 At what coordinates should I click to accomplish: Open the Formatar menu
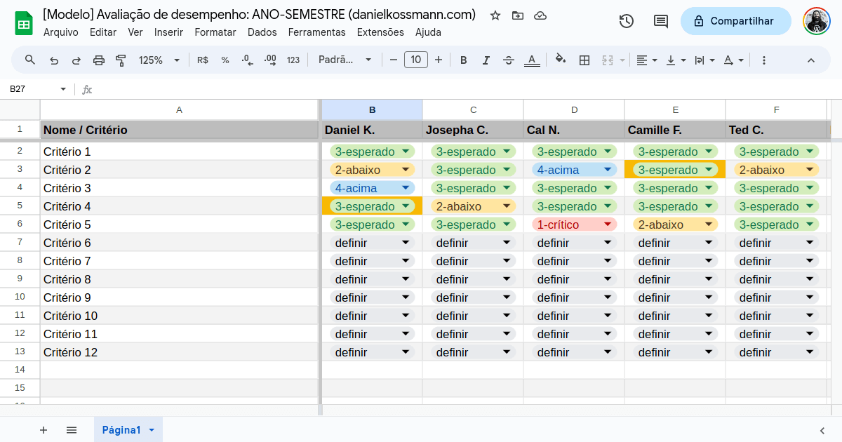click(x=215, y=32)
